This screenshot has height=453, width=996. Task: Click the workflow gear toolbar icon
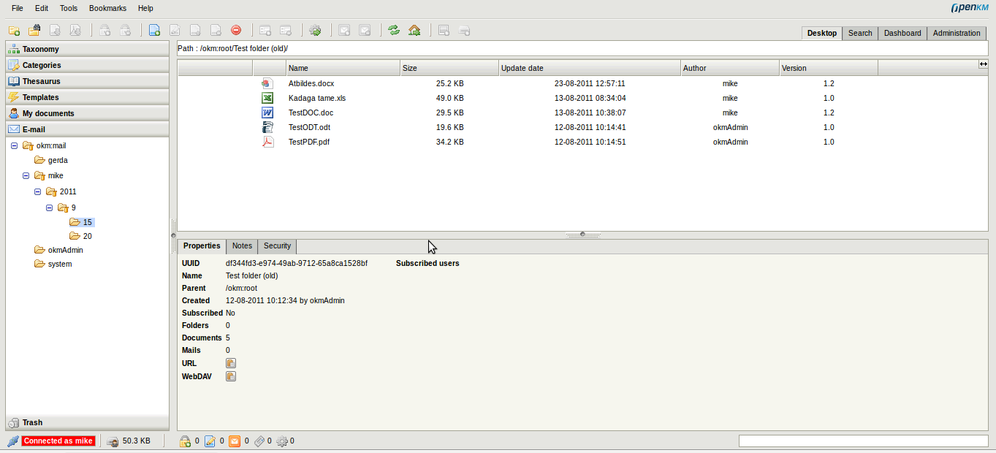point(315,31)
